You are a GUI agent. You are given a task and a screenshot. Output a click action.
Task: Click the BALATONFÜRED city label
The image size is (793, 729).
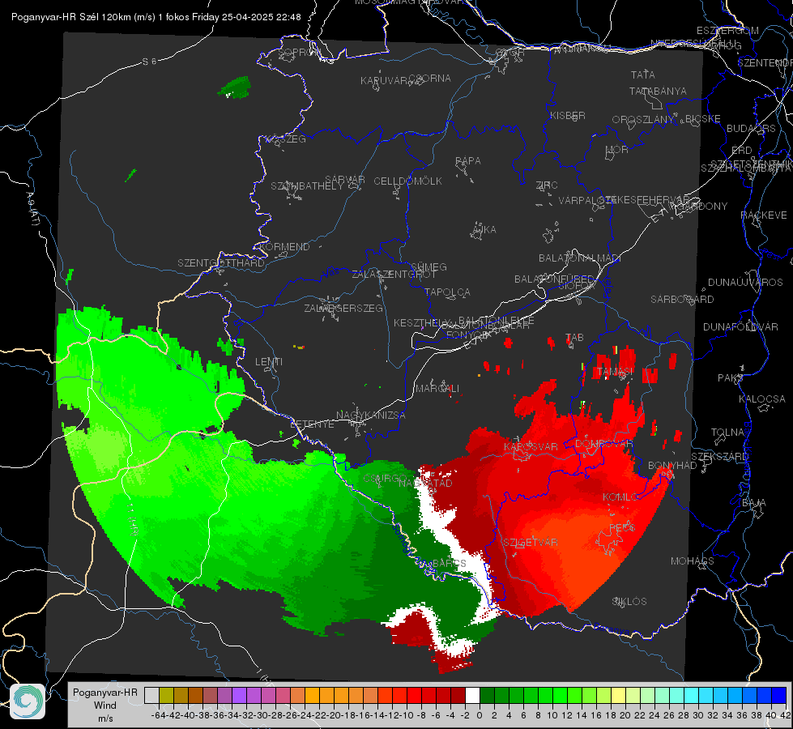[x=554, y=279]
